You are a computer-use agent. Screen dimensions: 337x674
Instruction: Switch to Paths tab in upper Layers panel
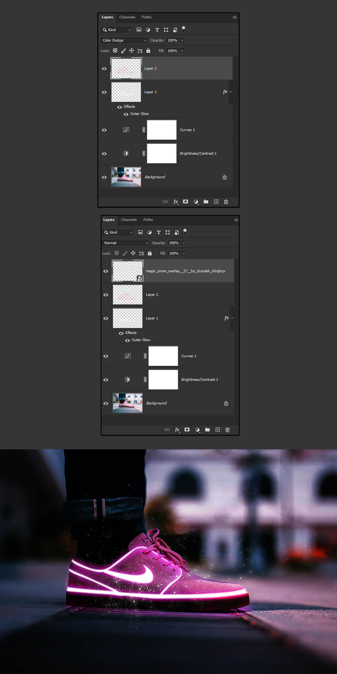tap(146, 17)
